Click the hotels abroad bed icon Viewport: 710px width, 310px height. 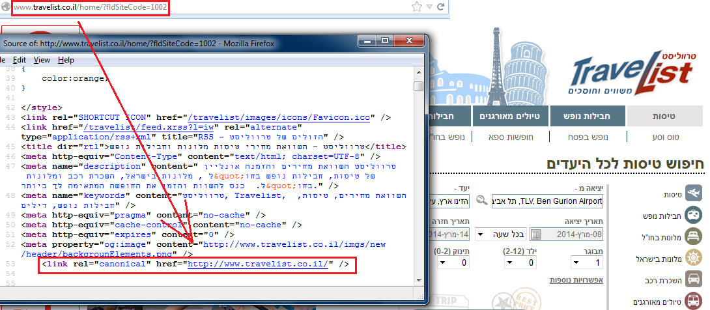tap(693, 236)
